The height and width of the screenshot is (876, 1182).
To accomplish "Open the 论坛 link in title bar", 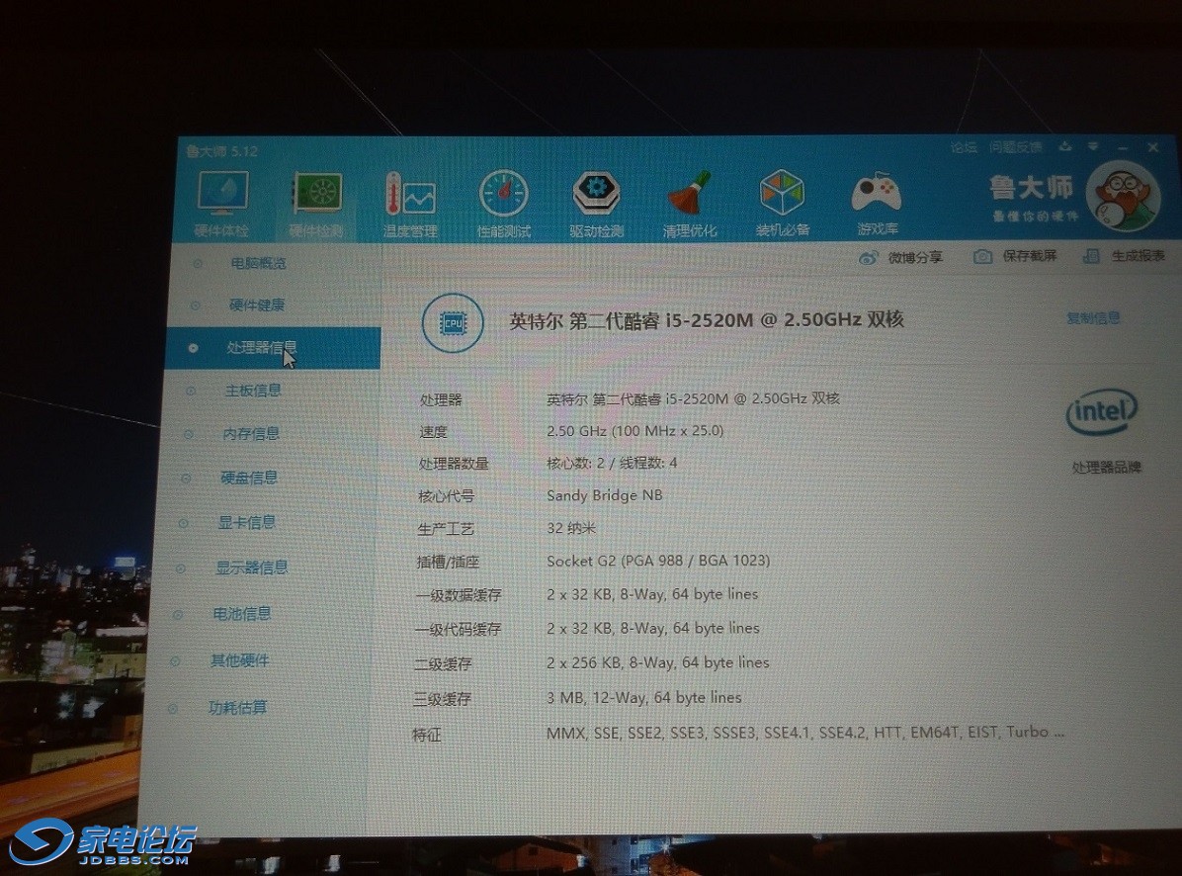I will click(x=964, y=147).
